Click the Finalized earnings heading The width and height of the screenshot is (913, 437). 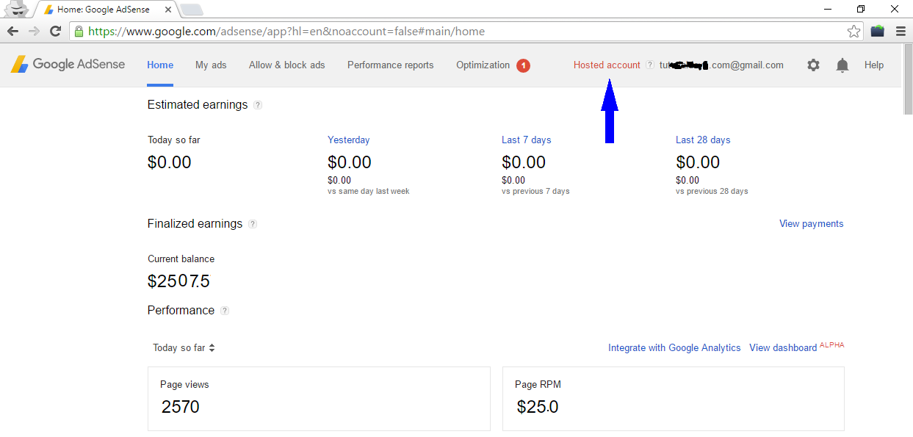tap(195, 224)
